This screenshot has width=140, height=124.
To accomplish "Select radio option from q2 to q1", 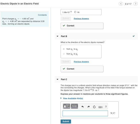I will (64, 54).
